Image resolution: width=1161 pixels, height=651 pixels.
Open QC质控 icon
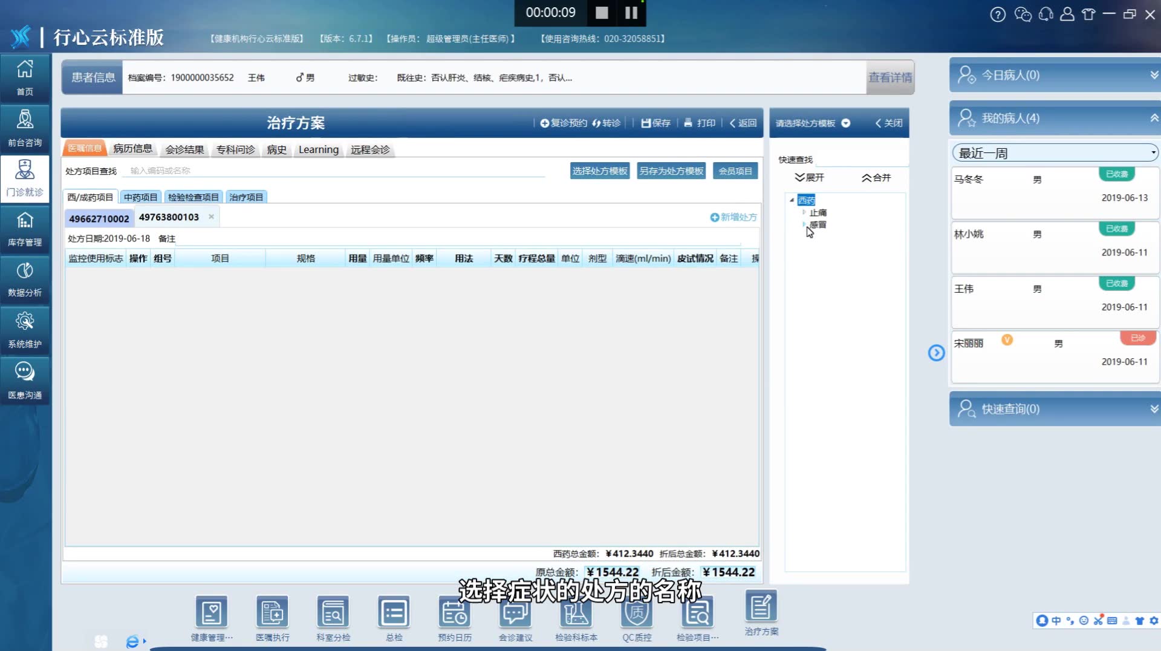tap(637, 618)
